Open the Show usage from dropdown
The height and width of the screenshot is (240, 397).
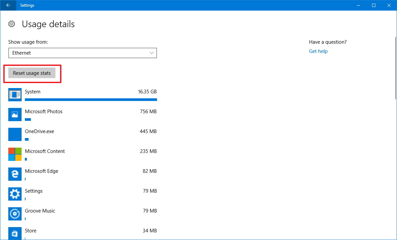pos(83,53)
